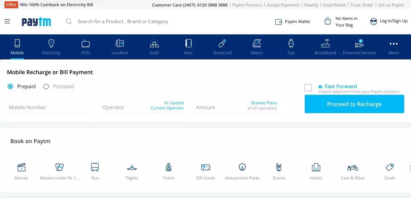The image size is (411, 198).
Task: Open the More dots icon
Action: [394, 44]
